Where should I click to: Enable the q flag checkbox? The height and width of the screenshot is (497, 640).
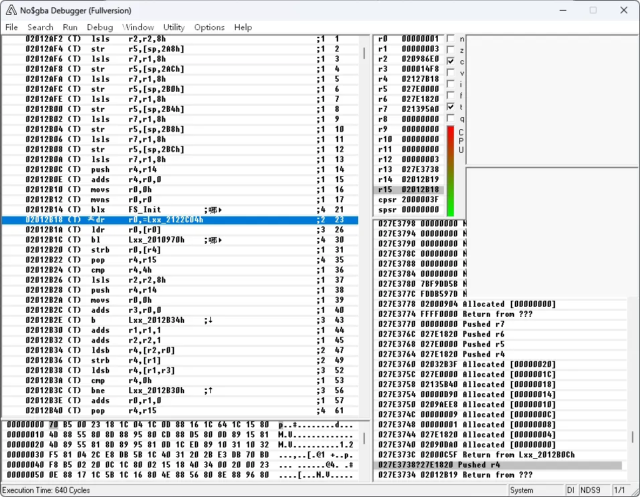(x=451, y=118)
